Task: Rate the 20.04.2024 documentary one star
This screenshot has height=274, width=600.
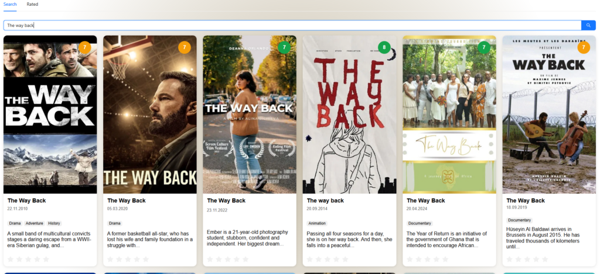Action: [410, 259]
